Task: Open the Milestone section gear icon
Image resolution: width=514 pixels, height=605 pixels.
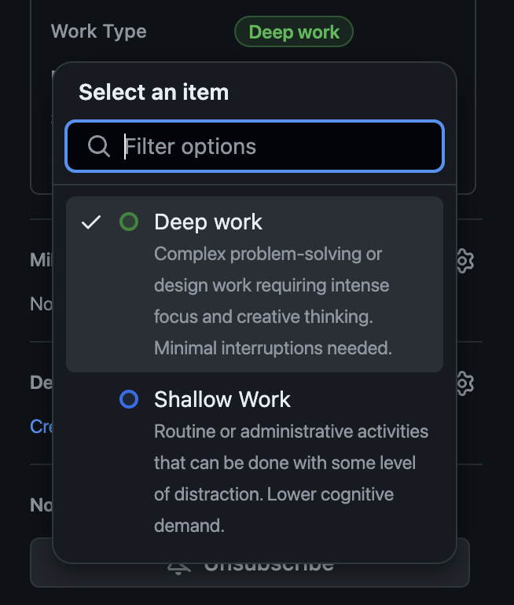Action: click(x=464, y=261)
